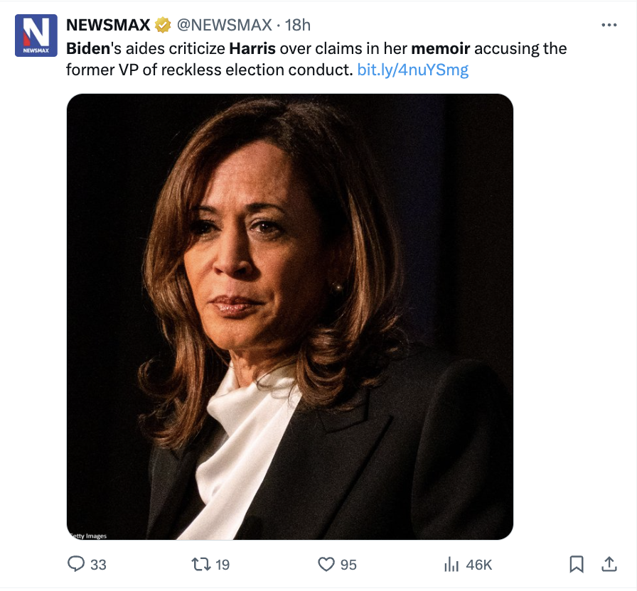Click the Getty Images photo credit

click(88, 536)
